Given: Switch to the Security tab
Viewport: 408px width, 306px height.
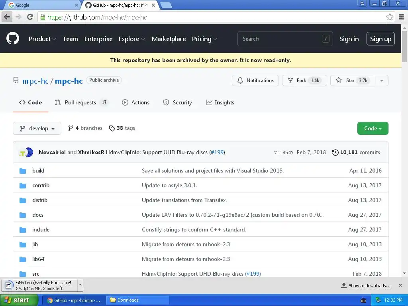Looking at the screenshot, I should pos(177,102).
